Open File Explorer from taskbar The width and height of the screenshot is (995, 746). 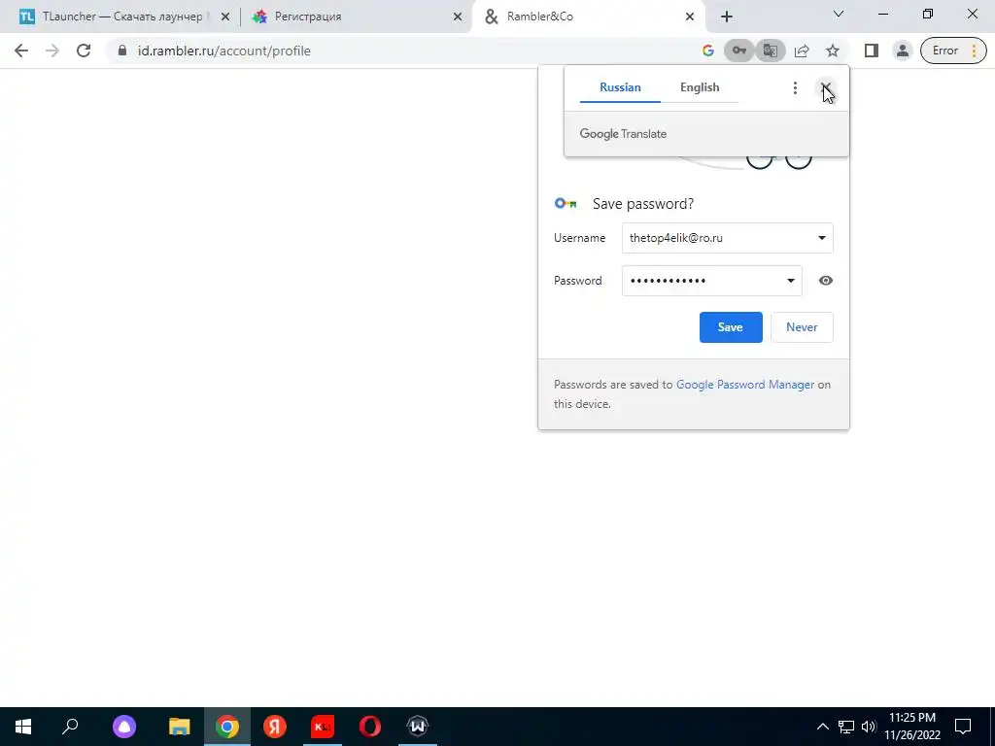click(179, 727)
